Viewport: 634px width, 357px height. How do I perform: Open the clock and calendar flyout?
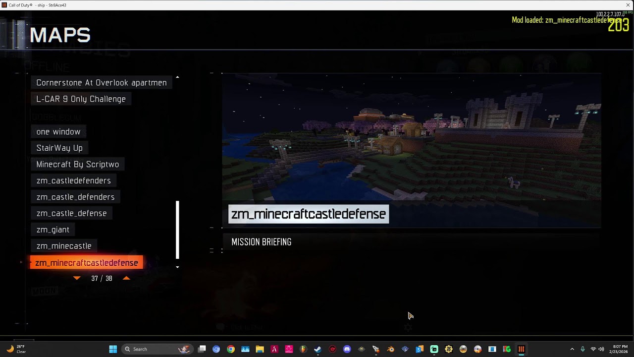pyautogui.click(x=620, y=349)
